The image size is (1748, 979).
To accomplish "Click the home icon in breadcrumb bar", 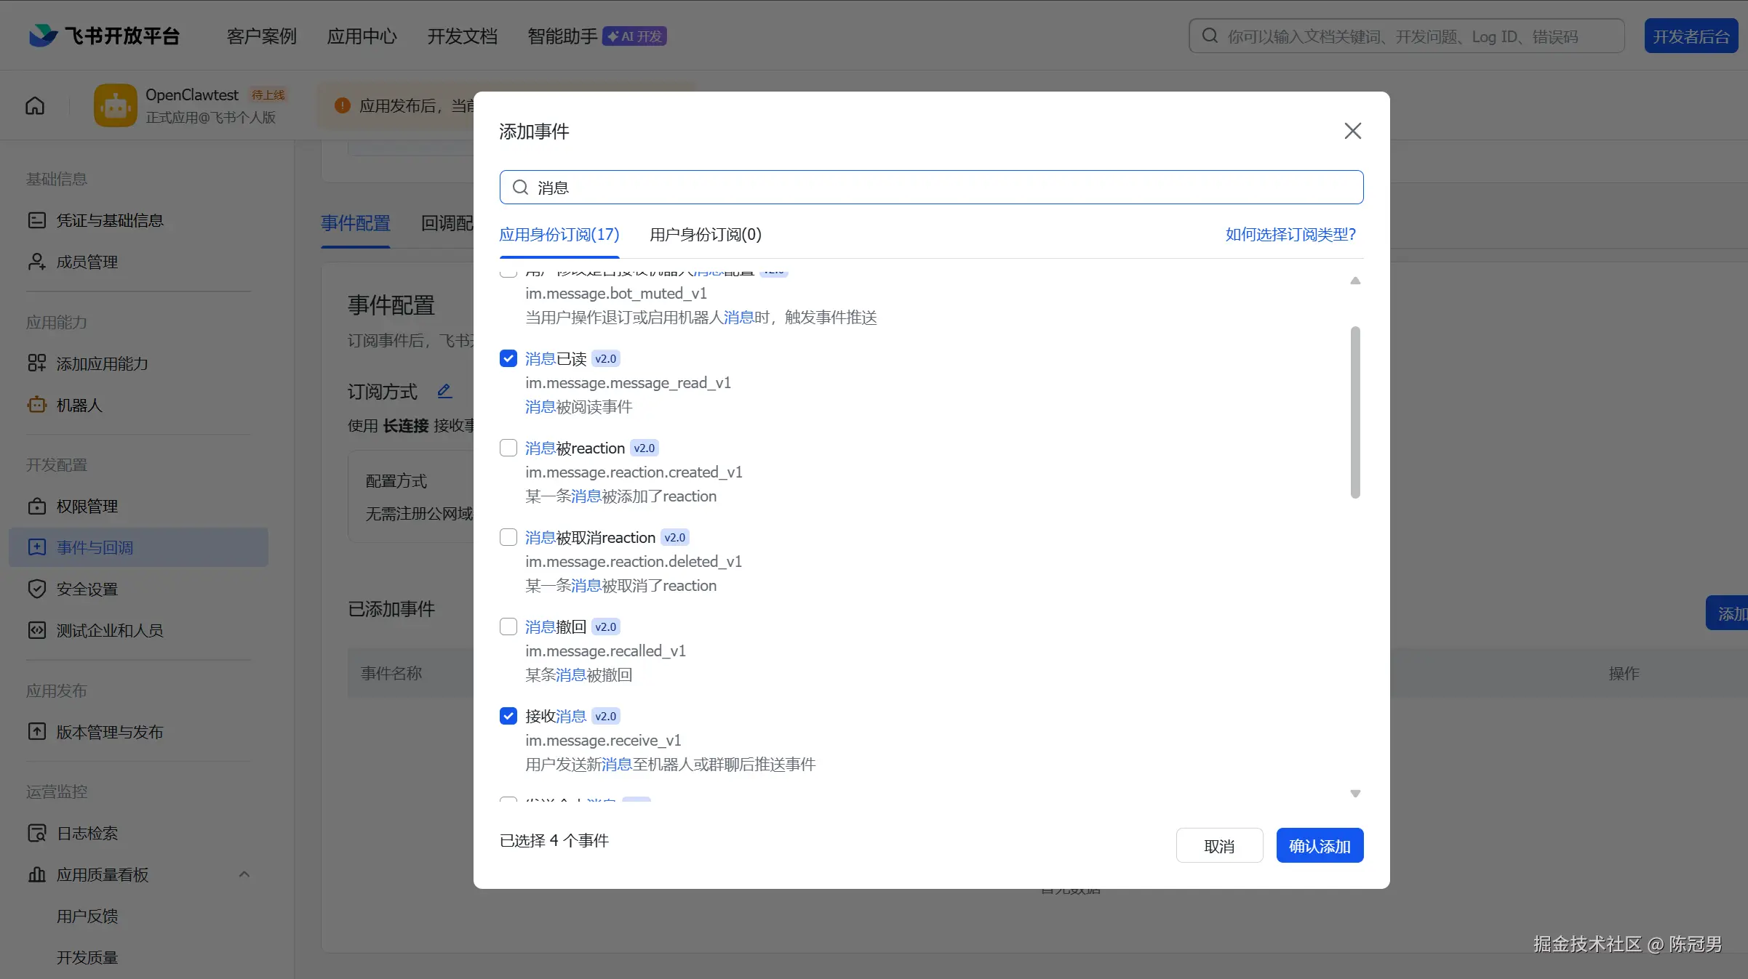I will tap(35, 106).
